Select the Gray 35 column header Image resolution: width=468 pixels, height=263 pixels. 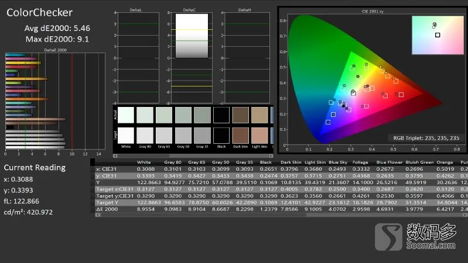pyautogui.click(x=244, y=162)
